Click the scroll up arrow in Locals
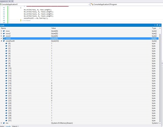 coord(160,28)
